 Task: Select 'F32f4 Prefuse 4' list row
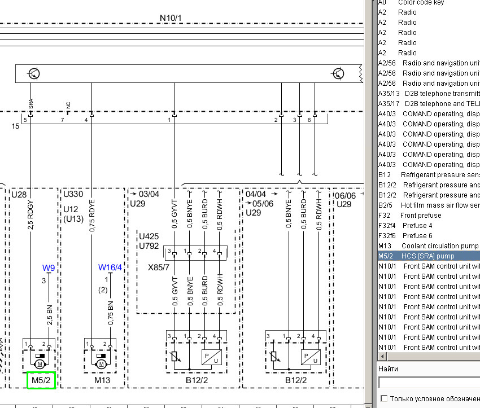[x=429, y=226]
